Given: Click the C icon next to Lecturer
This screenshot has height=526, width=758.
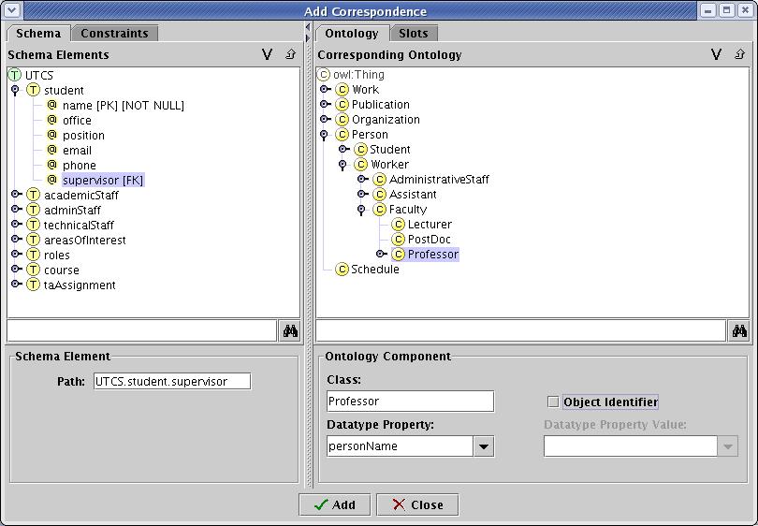Looking at the screenshot, I should click(x=398, y=225).
